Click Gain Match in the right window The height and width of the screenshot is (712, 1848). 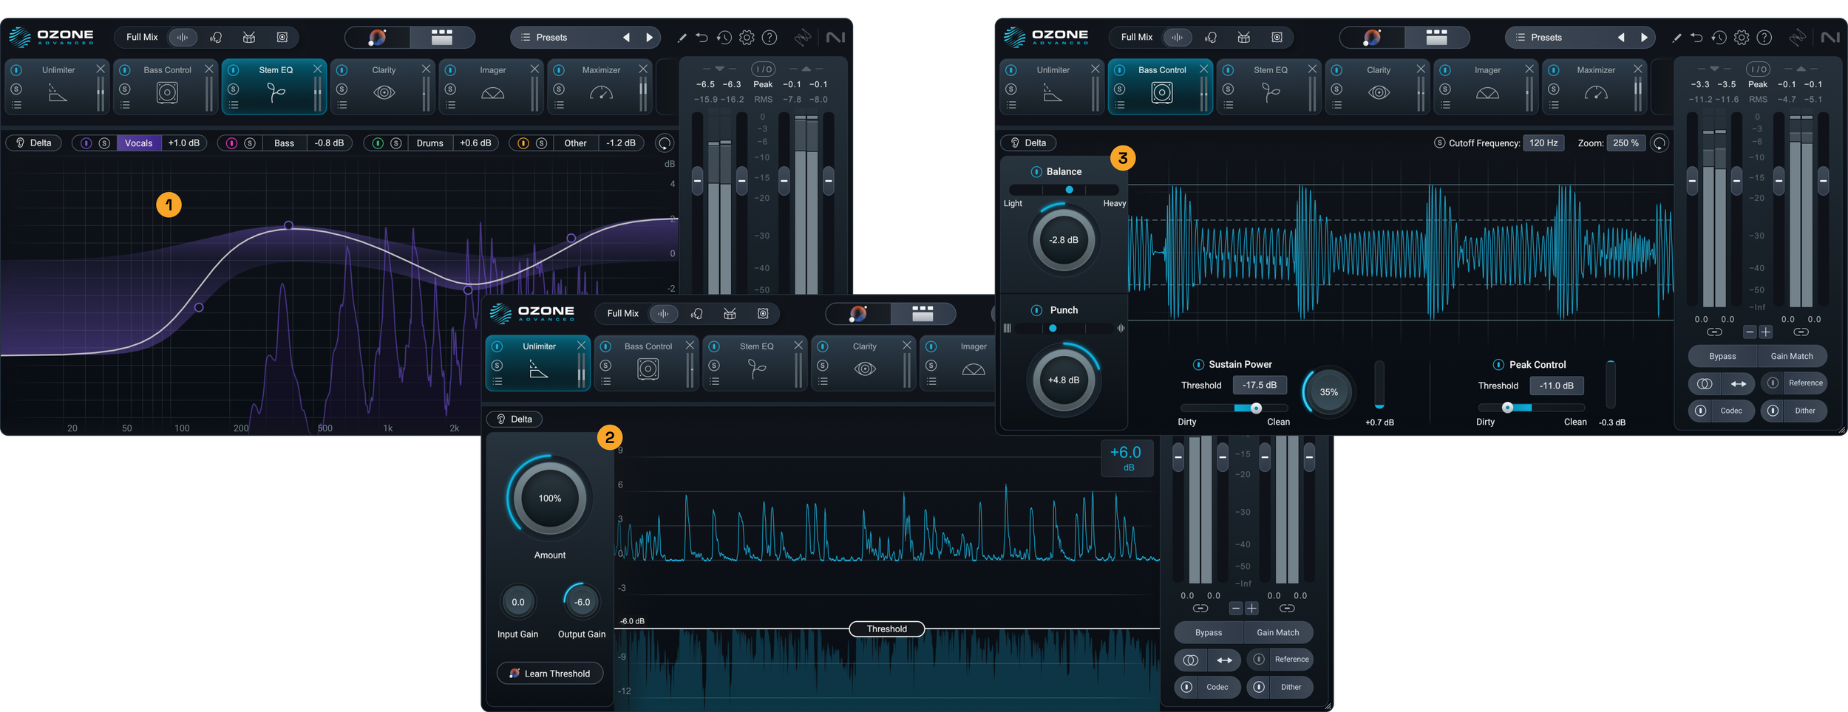pyautogui.click(x=1791, y=356)
